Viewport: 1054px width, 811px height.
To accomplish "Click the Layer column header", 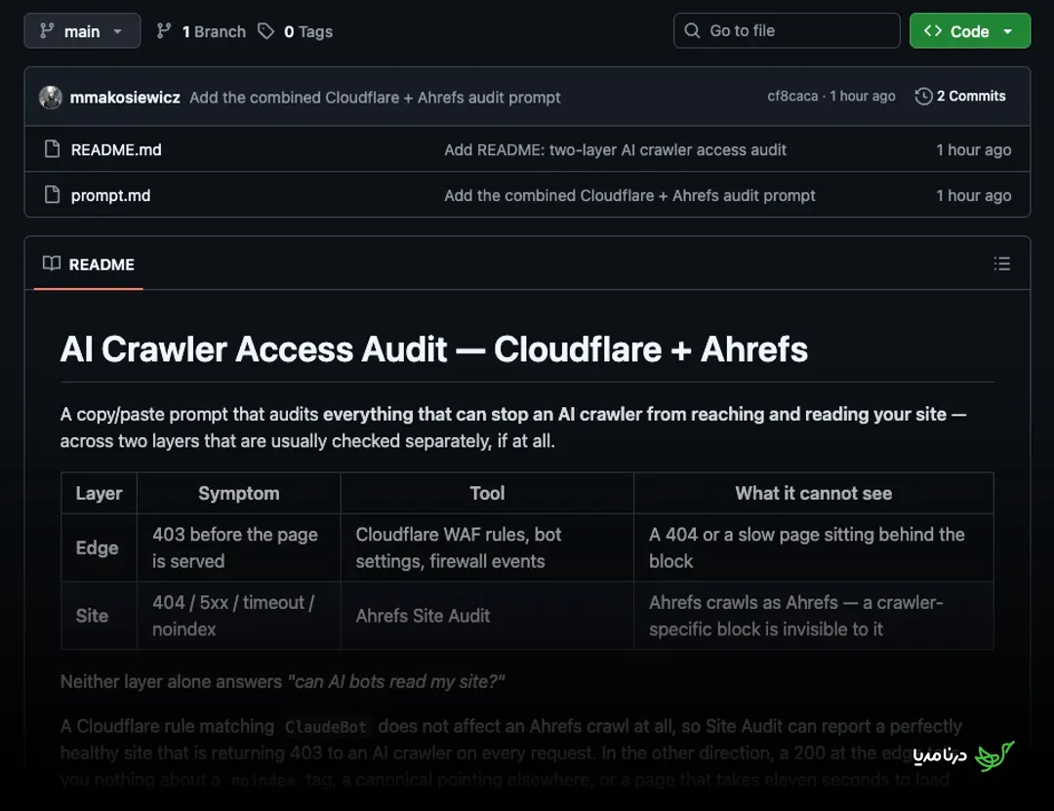I will (99, 493).
